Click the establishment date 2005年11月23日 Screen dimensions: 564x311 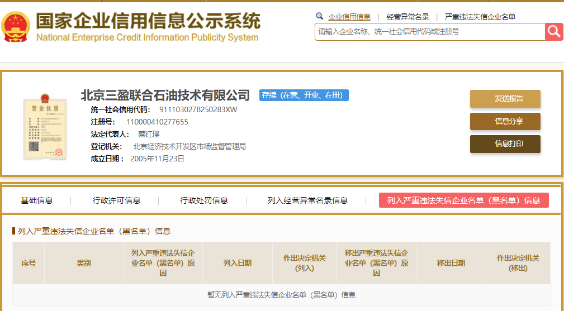(x=157, y=159)
